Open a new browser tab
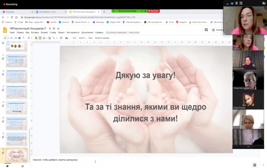This screenshot has width=267, height=168. pos(104,12)
